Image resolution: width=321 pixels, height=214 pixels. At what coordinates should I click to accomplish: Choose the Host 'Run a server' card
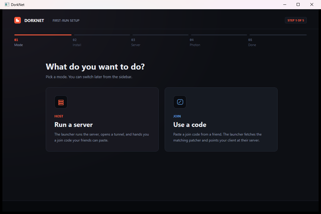102,119
